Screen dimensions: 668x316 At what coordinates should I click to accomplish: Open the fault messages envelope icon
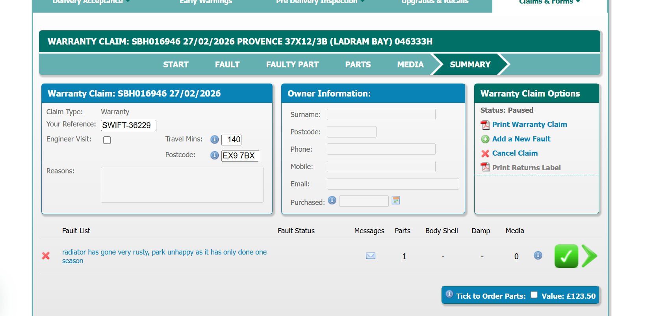(370, 256)
